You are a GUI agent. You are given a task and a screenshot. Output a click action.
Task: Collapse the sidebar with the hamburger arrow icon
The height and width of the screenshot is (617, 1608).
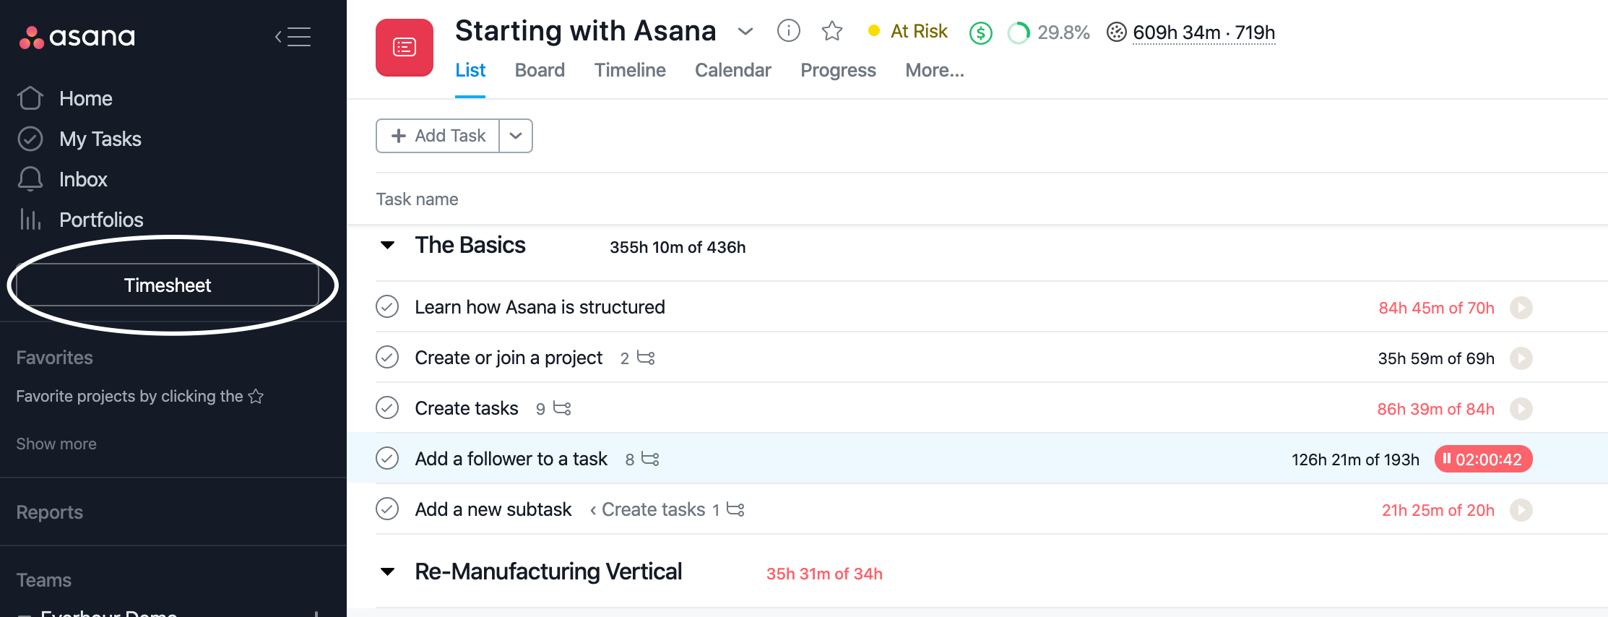click(x=293, y=37)
